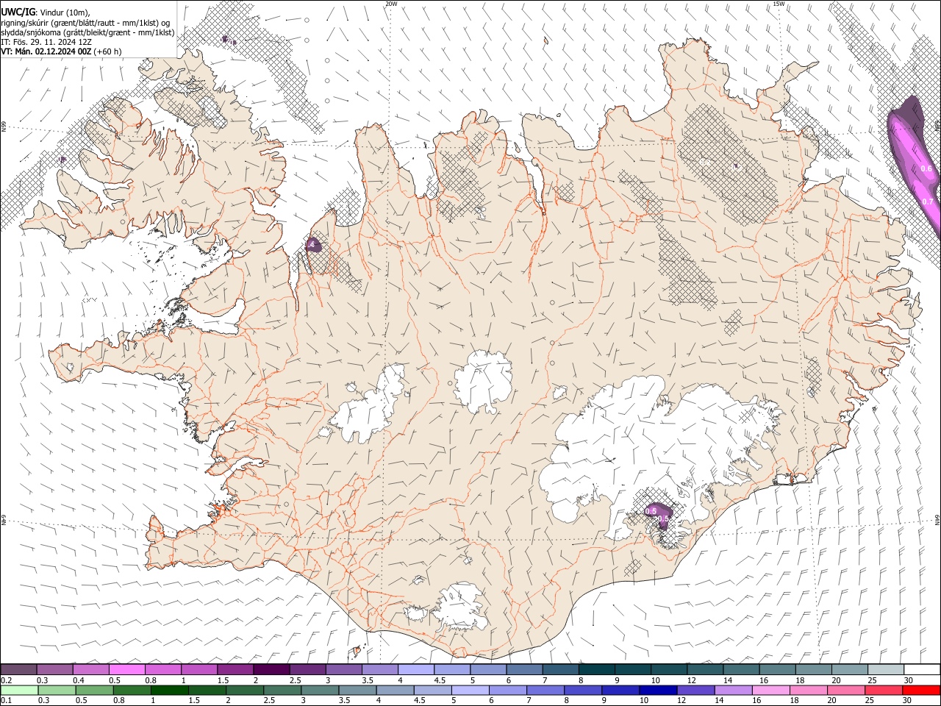The height and width of the screenshot is (706, 941).
Task: Click the '30' label in the upper legend row
Action: 909,680
